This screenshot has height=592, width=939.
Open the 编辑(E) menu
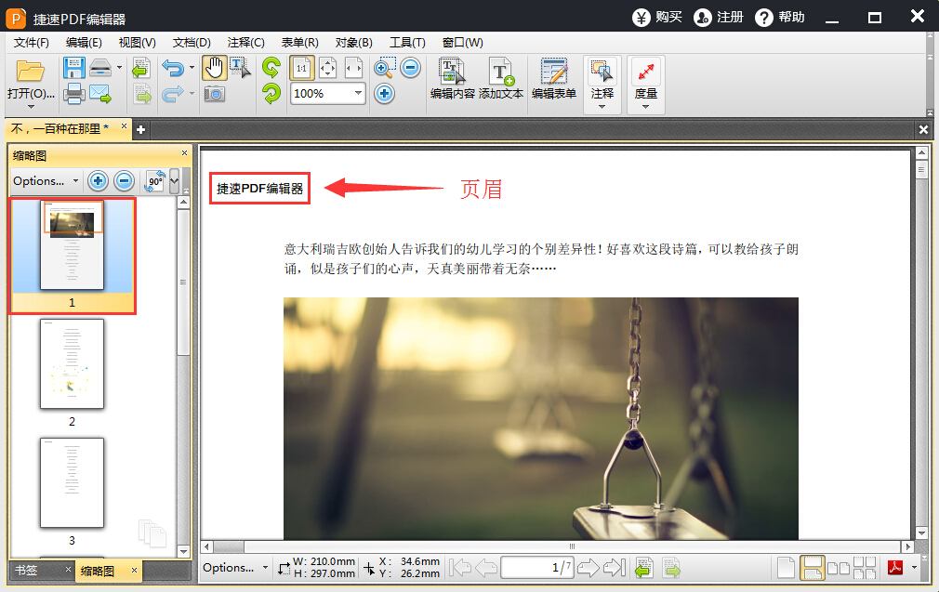(x=84, y=43)
